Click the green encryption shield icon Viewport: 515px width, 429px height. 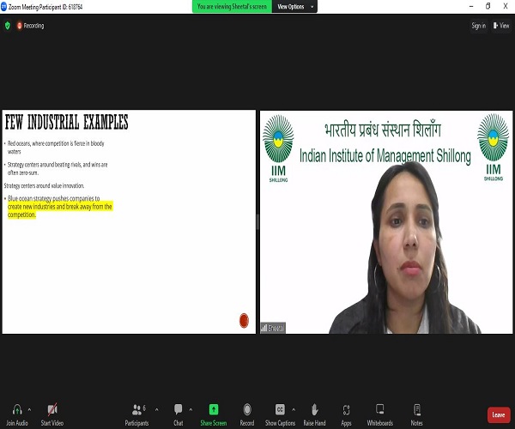pyautogui.click(x=8, y=26)
